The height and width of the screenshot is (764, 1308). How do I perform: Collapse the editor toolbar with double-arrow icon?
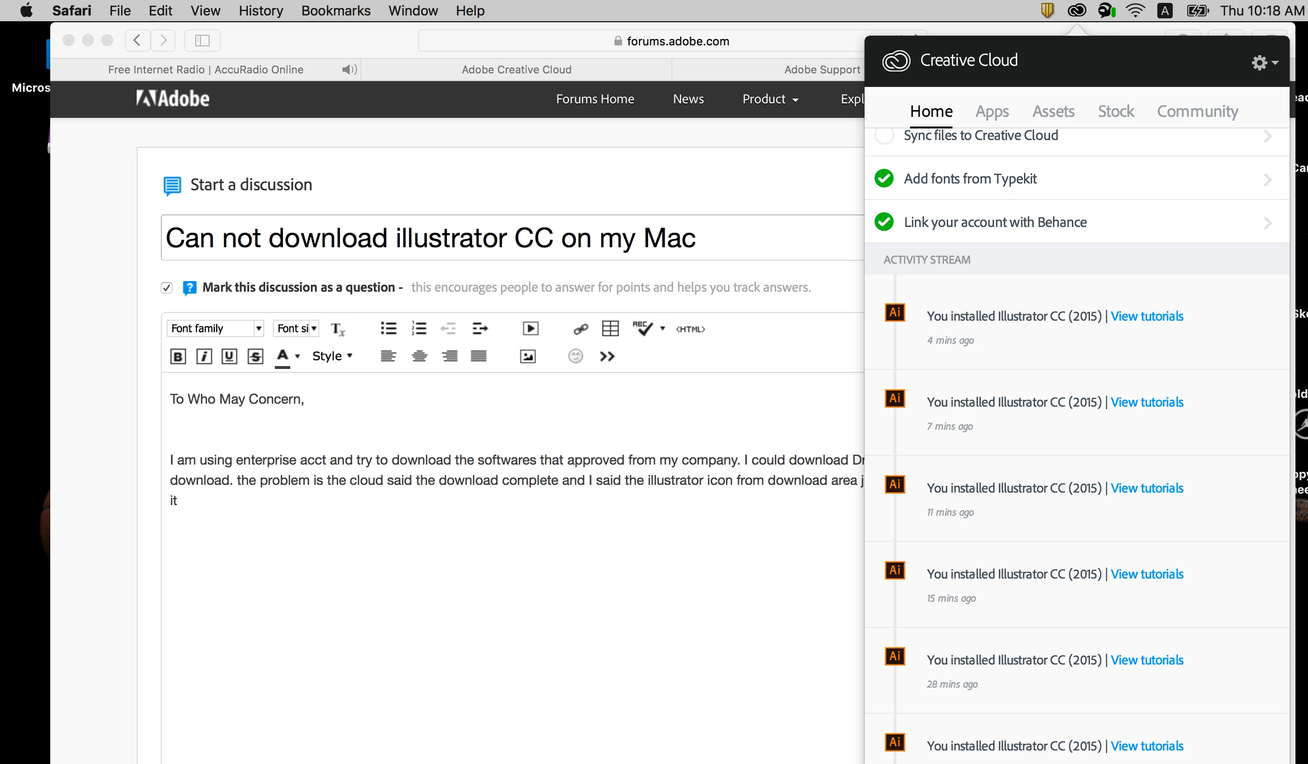pyautogui.click(x=607, y=356)
